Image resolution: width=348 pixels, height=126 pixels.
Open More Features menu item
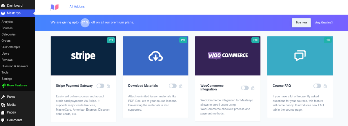click(x=17, y=86)
